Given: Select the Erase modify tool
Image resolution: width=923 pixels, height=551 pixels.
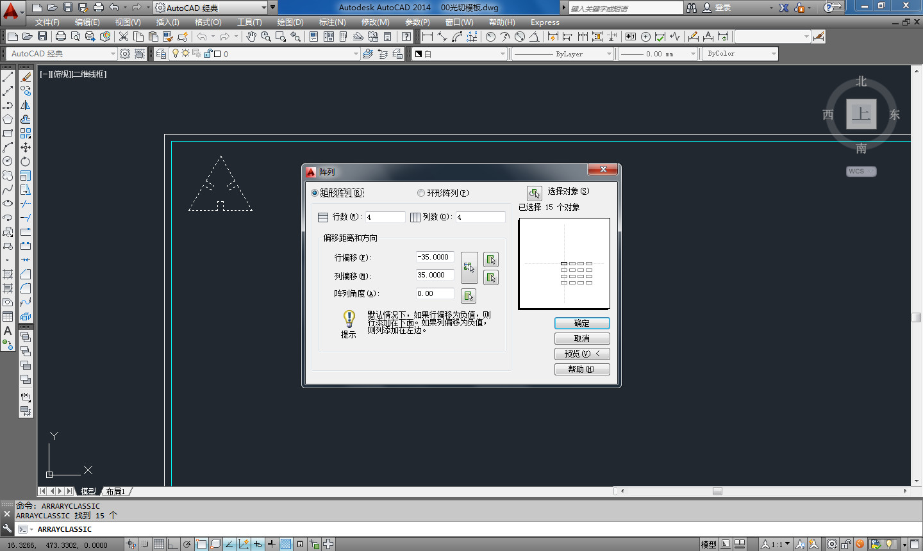Looking at the screenshot, I should (x=26, y=77).
